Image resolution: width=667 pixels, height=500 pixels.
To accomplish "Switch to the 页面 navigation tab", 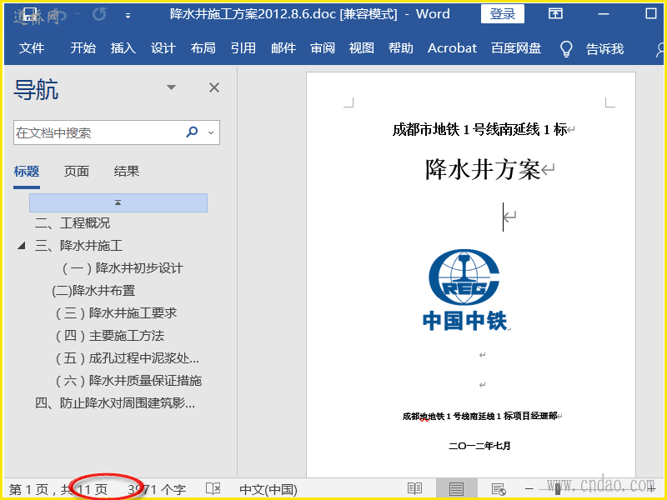I will (x=77, y=172).
